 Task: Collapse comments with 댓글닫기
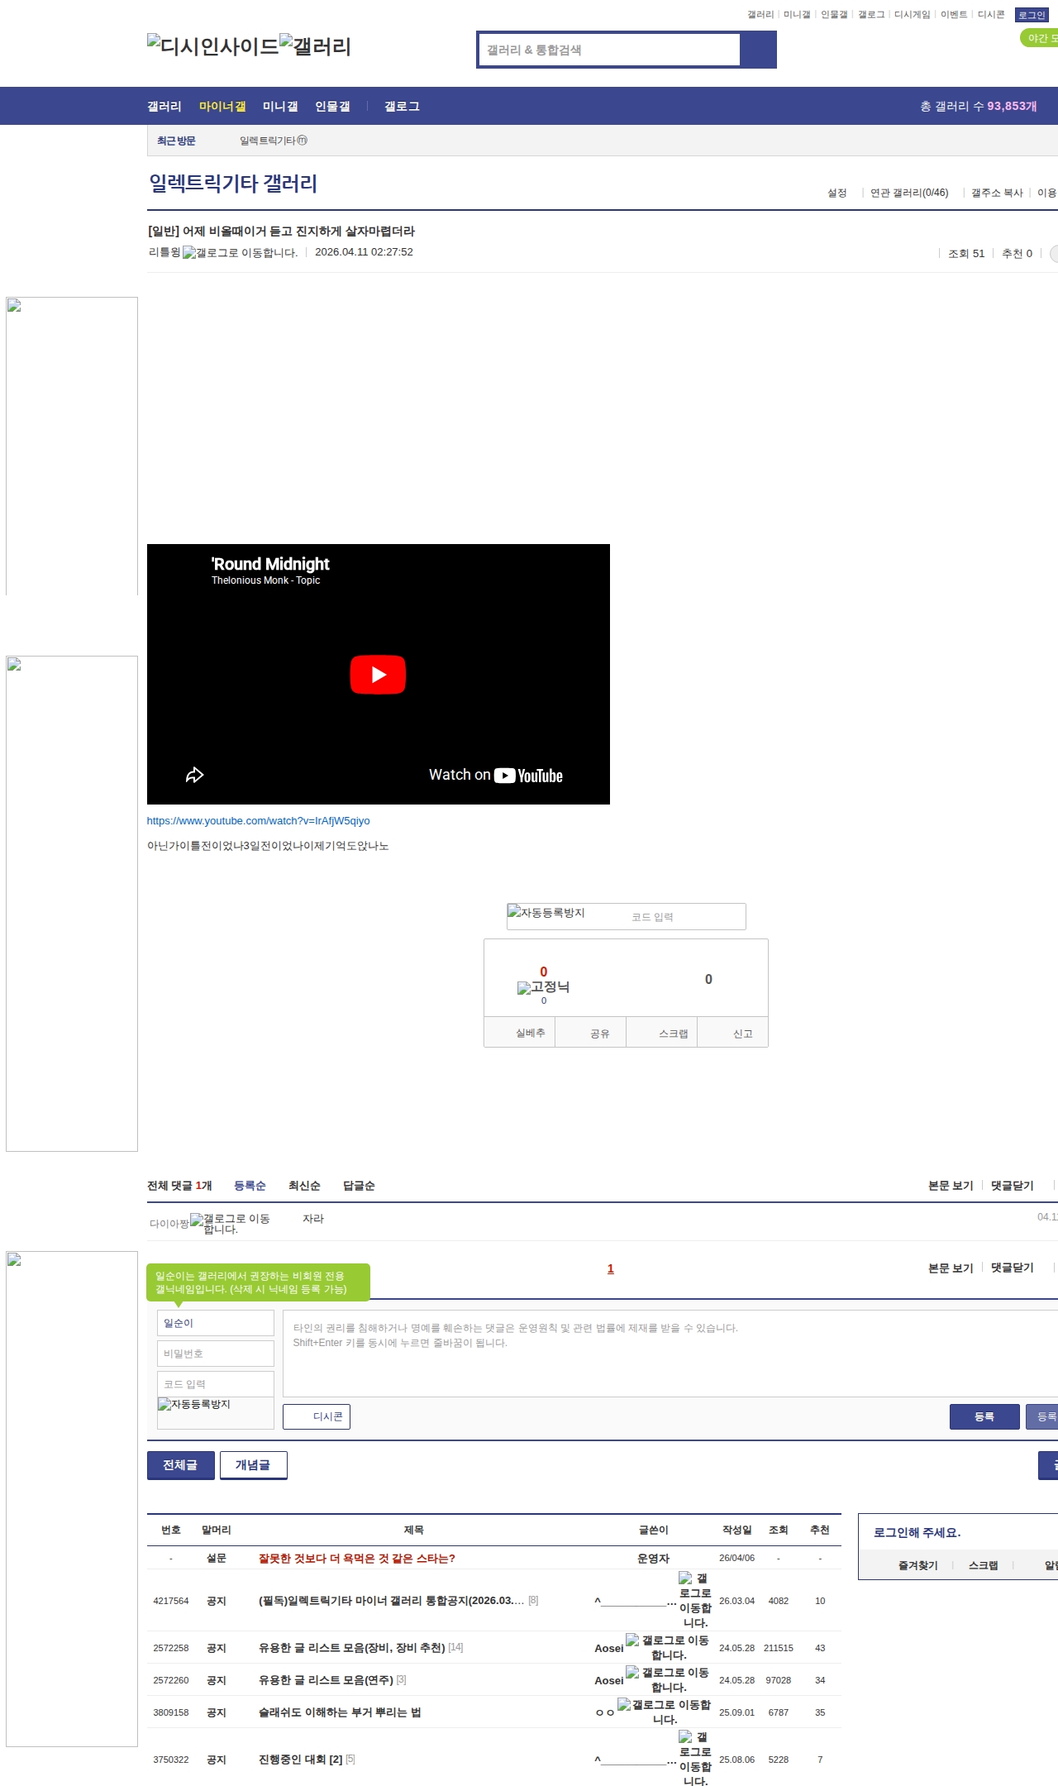pos(1012,1186)
